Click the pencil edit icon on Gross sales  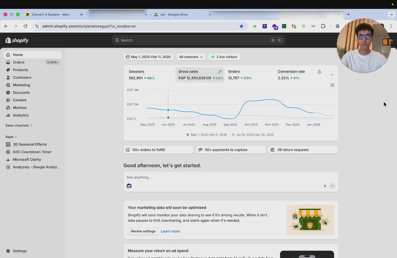point(220,71)
